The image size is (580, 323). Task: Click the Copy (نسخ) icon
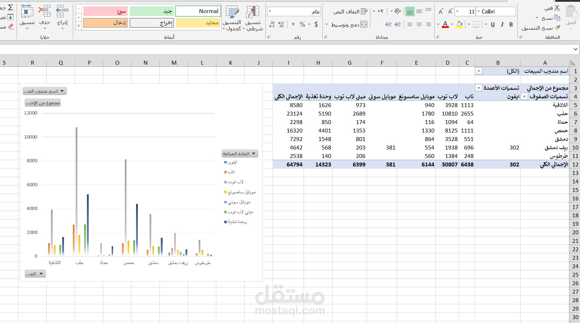[x=557, y=18]
